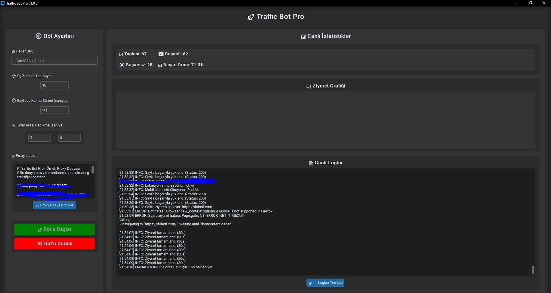This screenshot has width=551, height=293.
Task: Click the gear icon next to Bot Ayarları
Action: 38,36
